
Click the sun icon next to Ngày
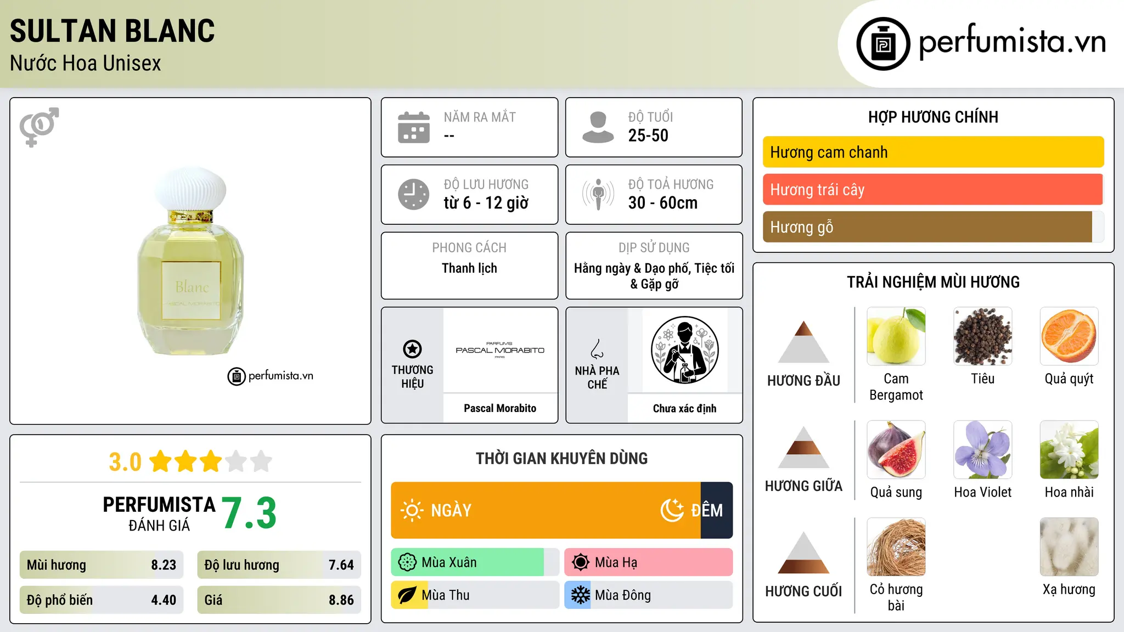[412, 510]
